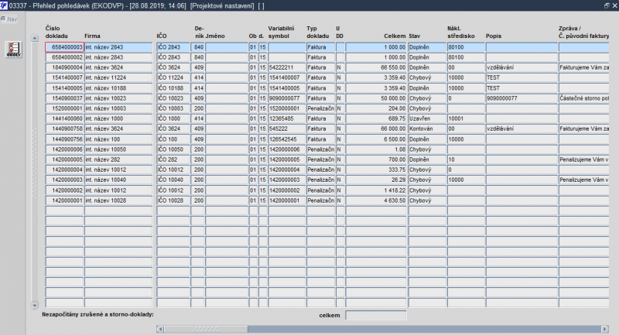Screen dimensions: 619x335
Task: Click total amount cell 1 418.22
Action: click(x=376, y=190)
